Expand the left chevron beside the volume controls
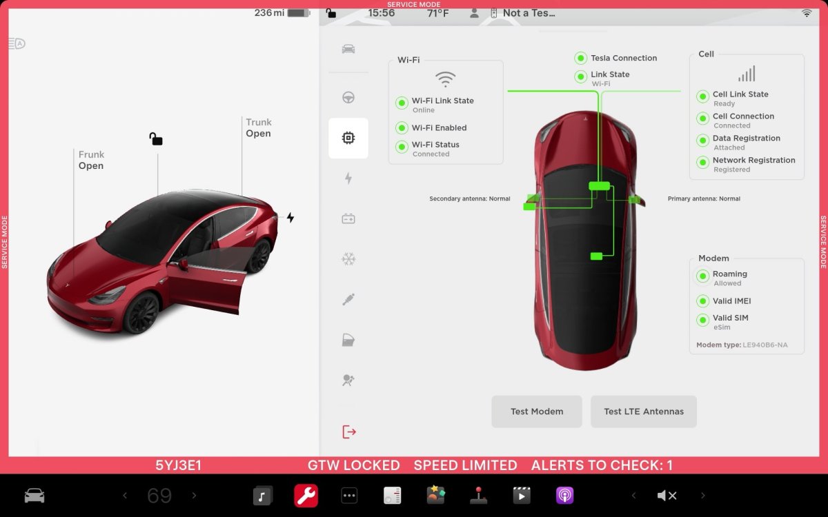The image size is (828, 517). 634,495
